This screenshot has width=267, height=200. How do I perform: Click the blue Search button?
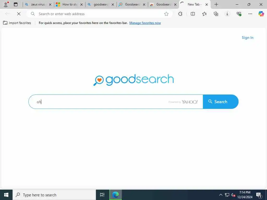click(221, 102)
